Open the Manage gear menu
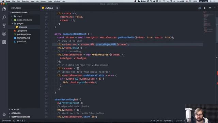 pyautogui.click(x=4, y=115)
